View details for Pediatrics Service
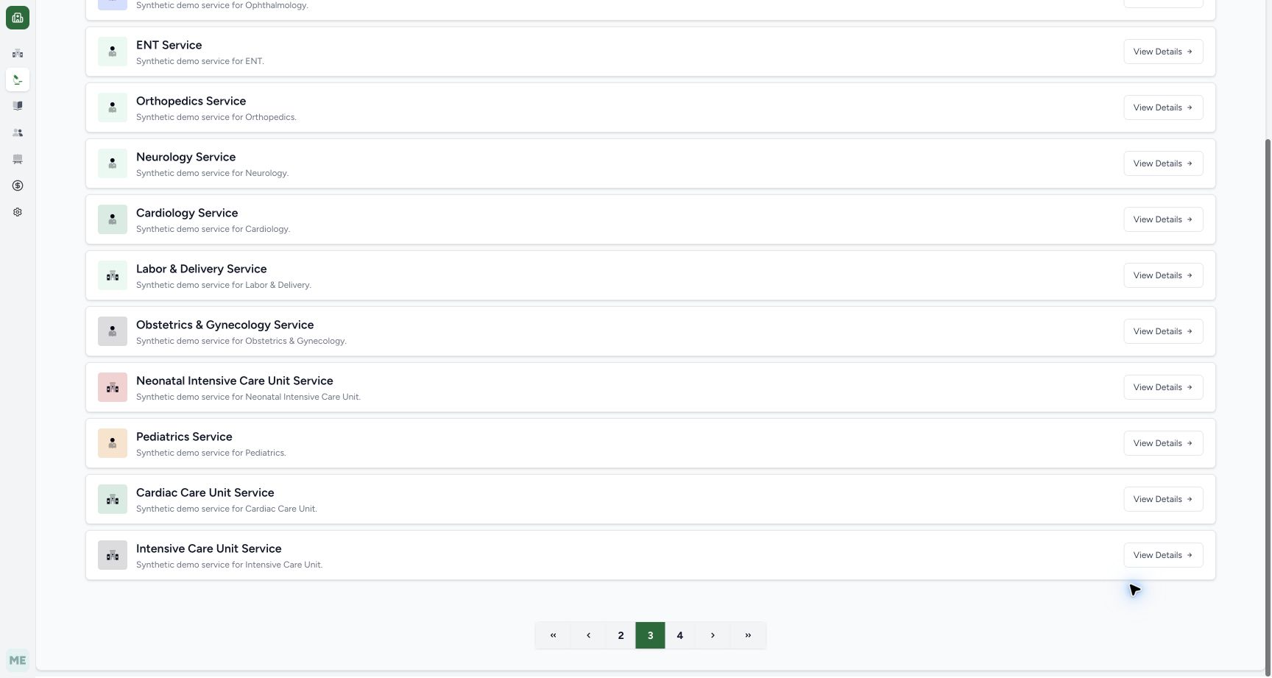The image size is (1272, 678). 1163,443
